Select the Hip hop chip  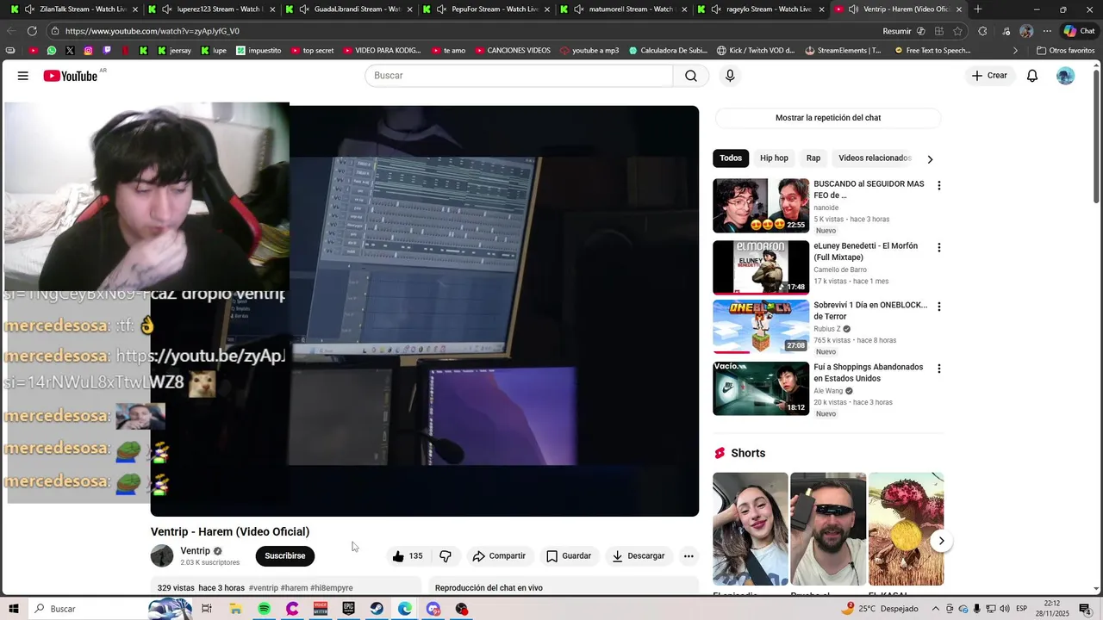coord(774,158)
